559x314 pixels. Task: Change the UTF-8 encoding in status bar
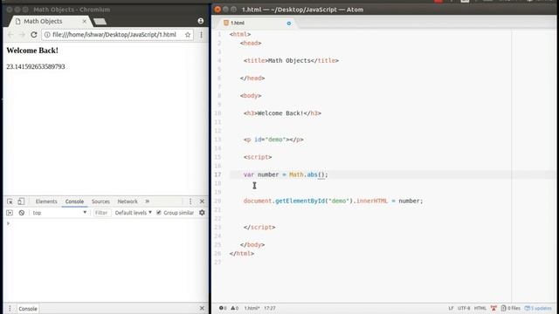(464, 308)
